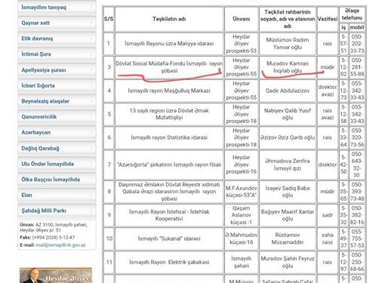Click the İsmayıllı rayon Statistika idarəsi cell
This screenshot has width=391, height=283.
coord(169,137)
